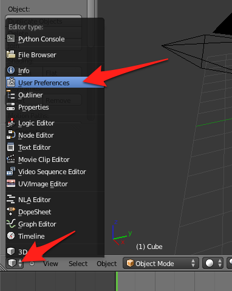The width and height of the screenshot is (232, 291).
Task: Click the green current frame marker
Action: point(117,281)
